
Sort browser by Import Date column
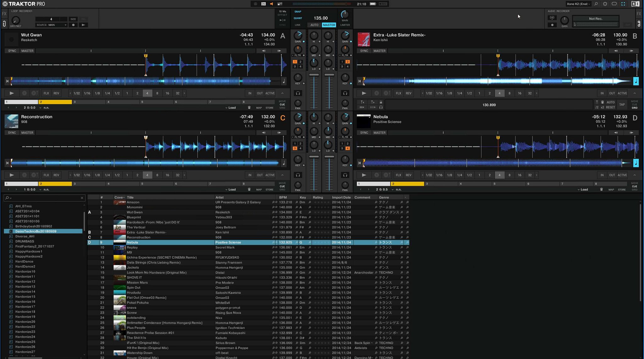341,197
